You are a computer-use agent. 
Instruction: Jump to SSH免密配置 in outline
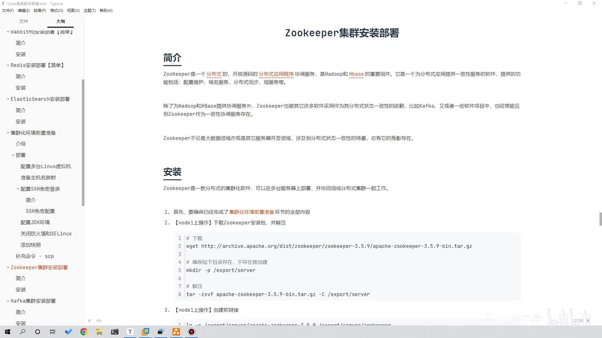40,211
